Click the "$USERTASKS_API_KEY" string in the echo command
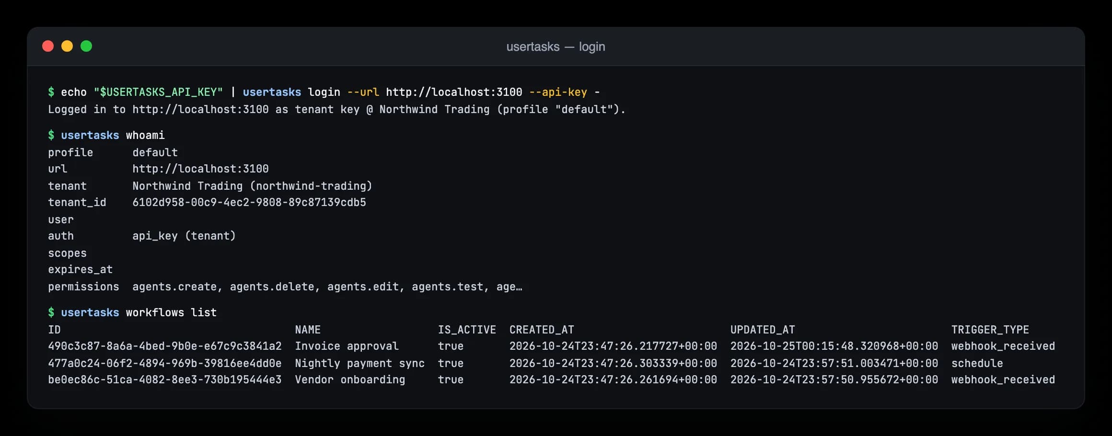This screenshot has height=436, width=1112. [x=158, y=92]
